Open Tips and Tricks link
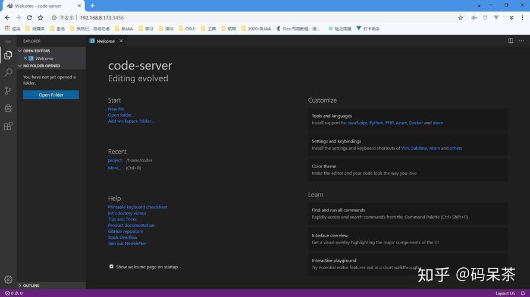 click(x=122, y=219)
